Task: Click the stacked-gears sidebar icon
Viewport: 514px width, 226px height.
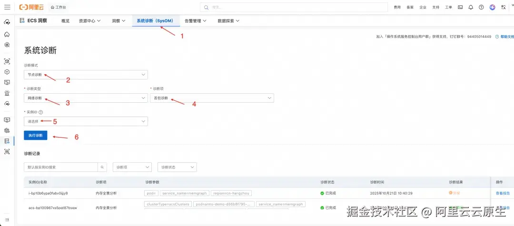Action: coord(7,130)
